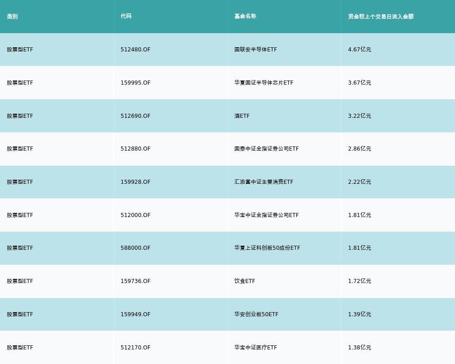The height and width of the screenshot is (364, 455).
Task: Click 股票型ETF in the 159949.OF row
Action: tap(20, 314)
